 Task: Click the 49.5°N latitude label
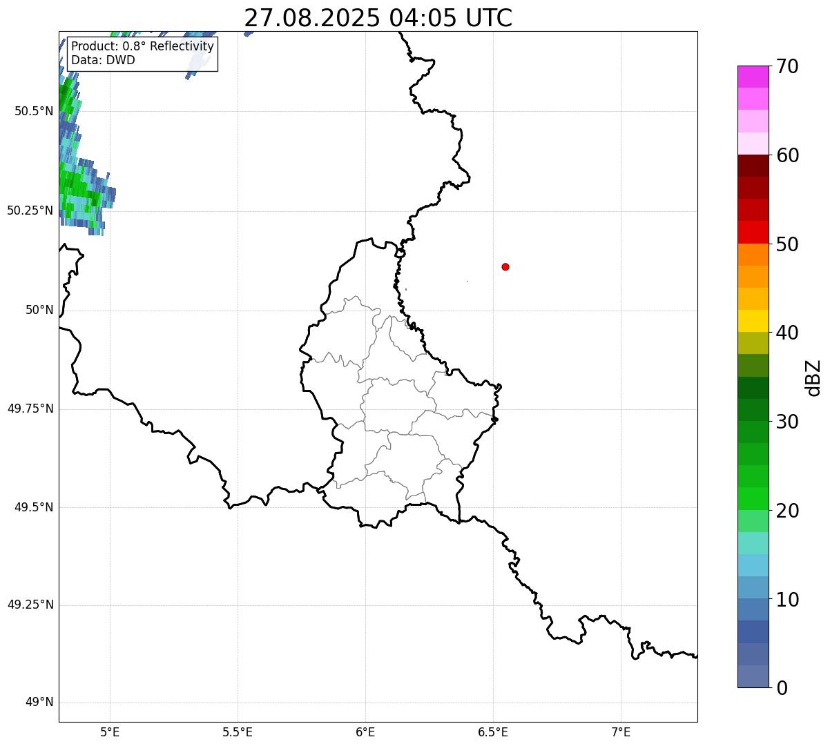(x=34, y=507)
